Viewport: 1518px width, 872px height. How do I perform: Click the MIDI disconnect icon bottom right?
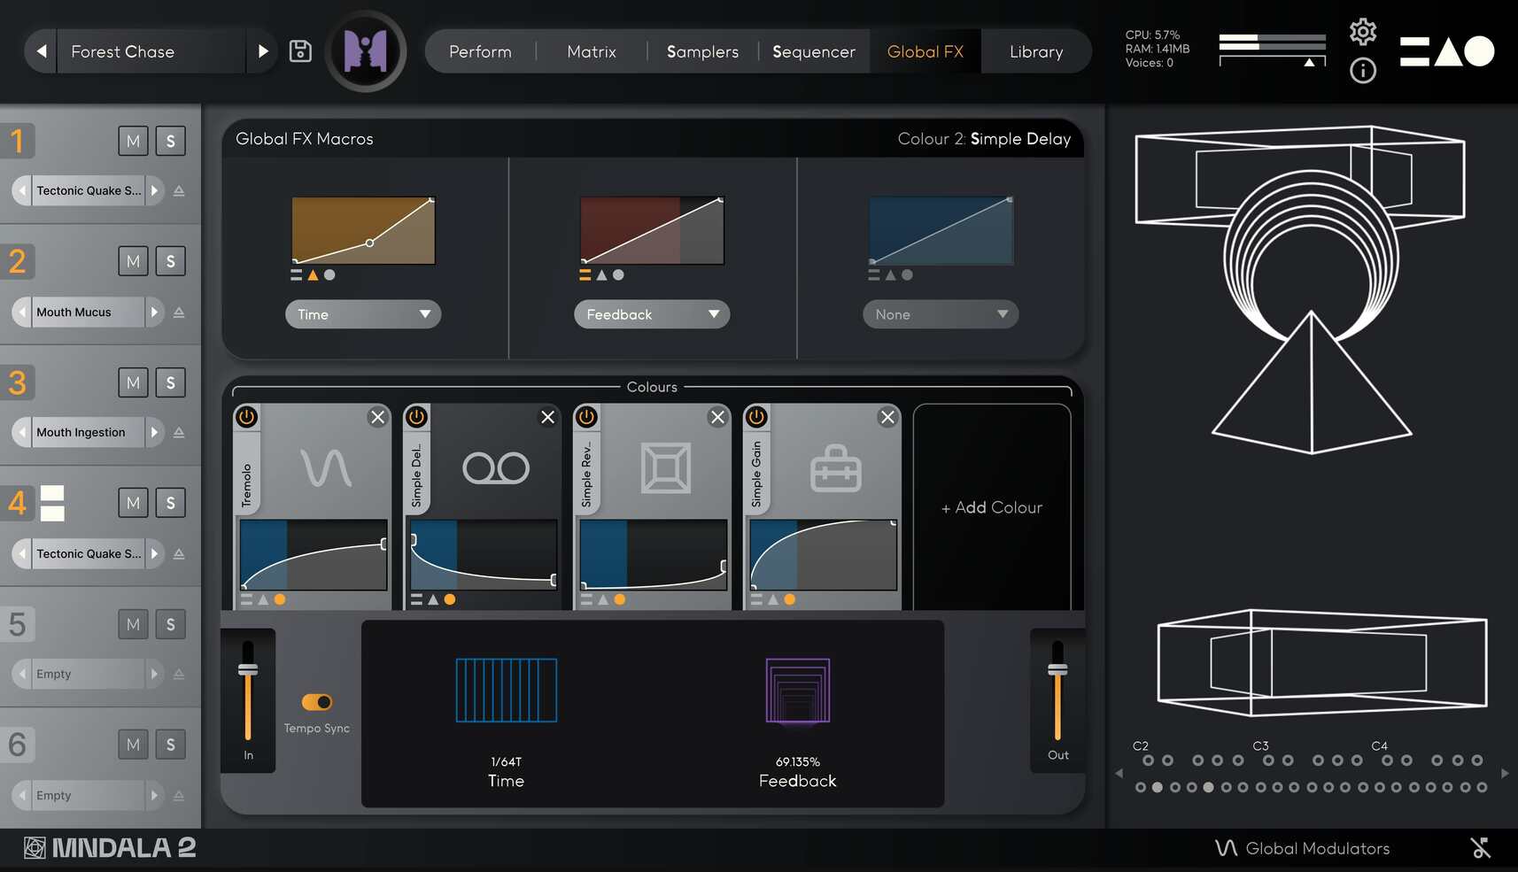(x=1480, y=848)
